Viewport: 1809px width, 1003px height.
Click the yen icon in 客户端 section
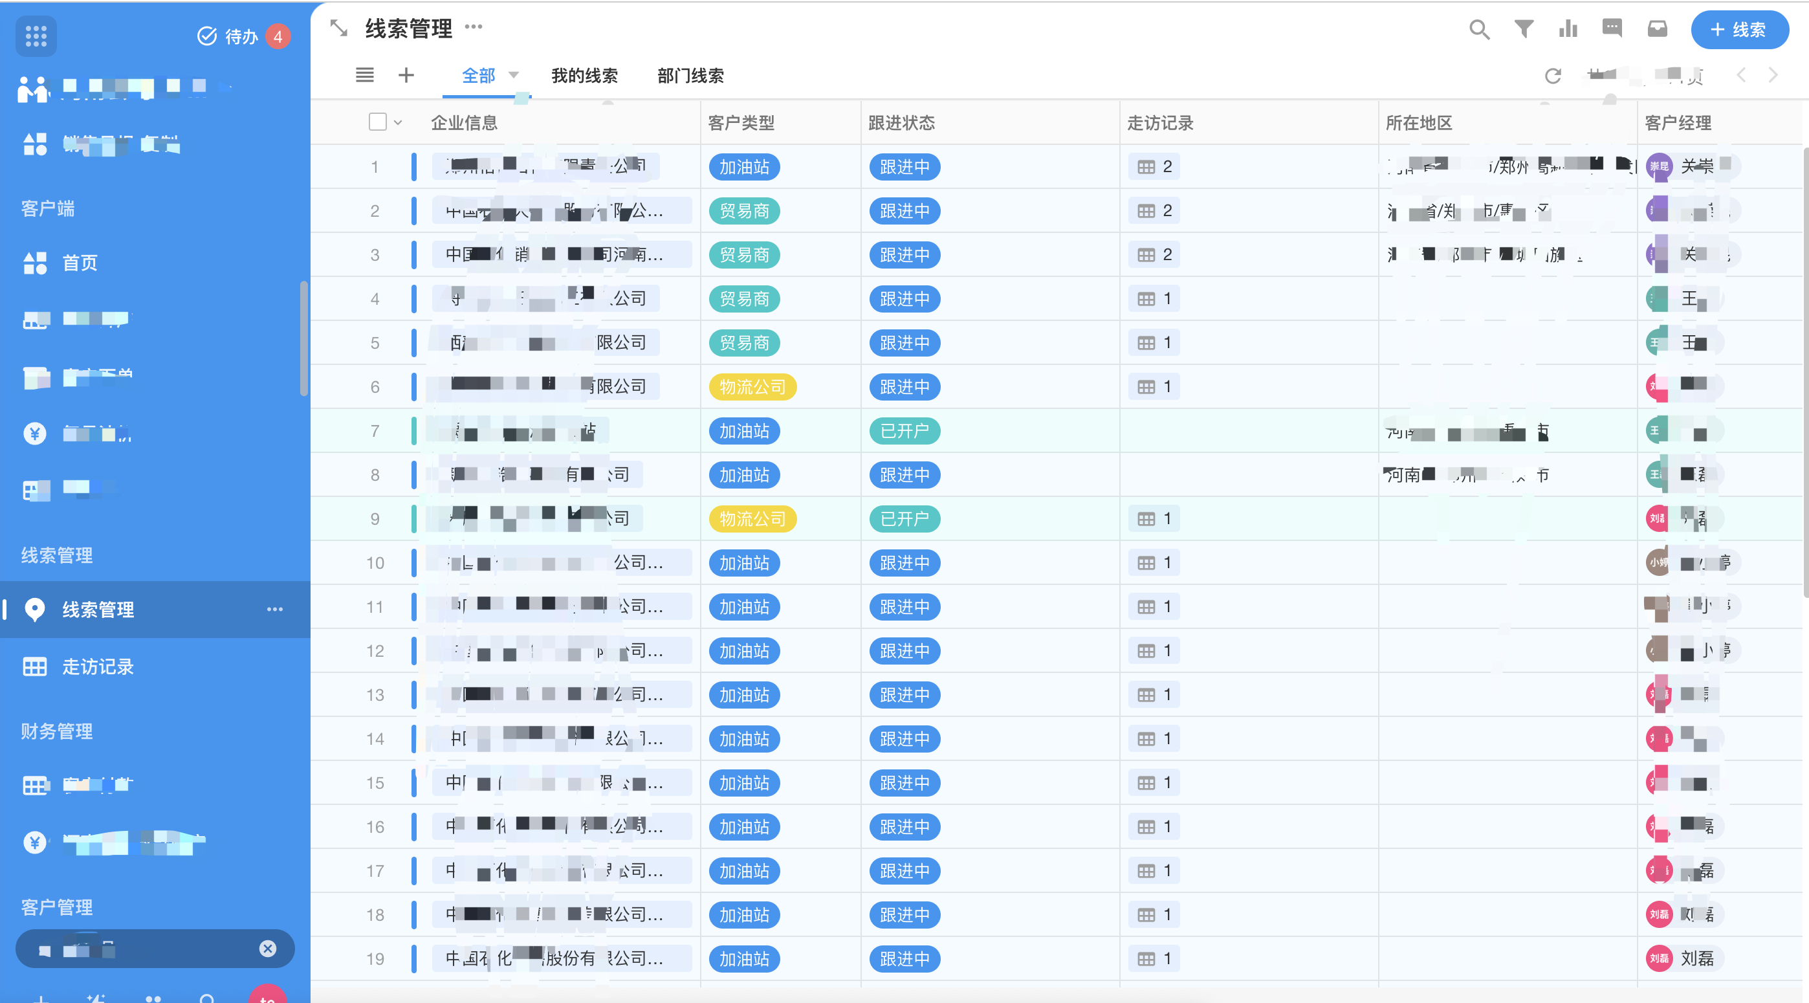[34, 434]
